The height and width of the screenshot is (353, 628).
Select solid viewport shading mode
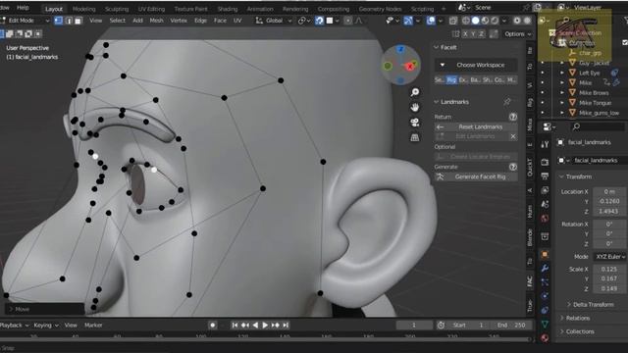click(475, 21)
